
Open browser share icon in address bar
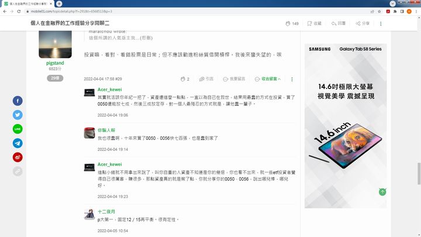tap(372, 11)
